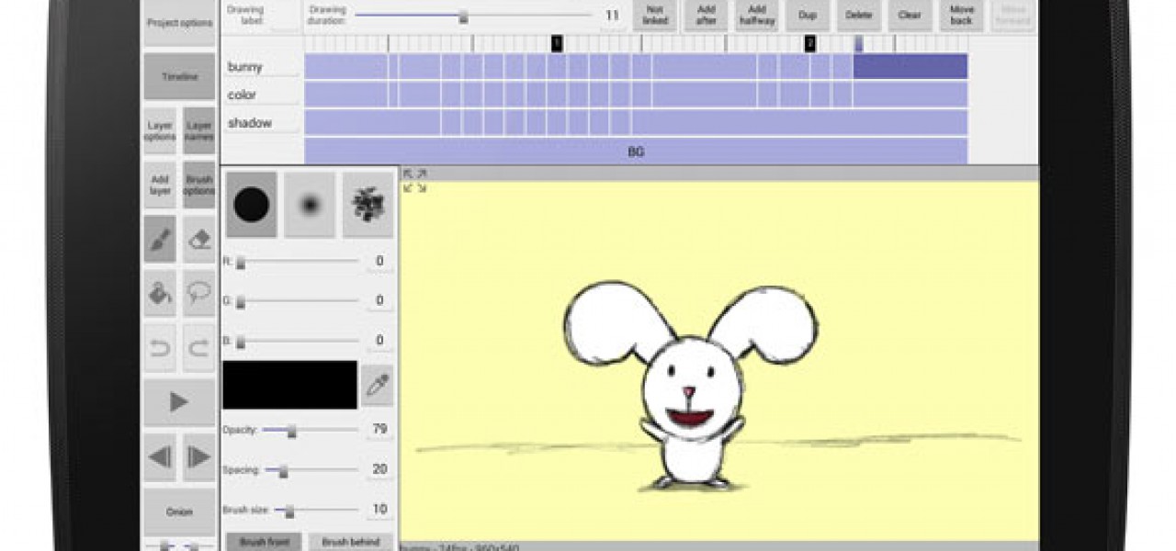Open the Layer options panel
1176x551 pixels.
160,130
